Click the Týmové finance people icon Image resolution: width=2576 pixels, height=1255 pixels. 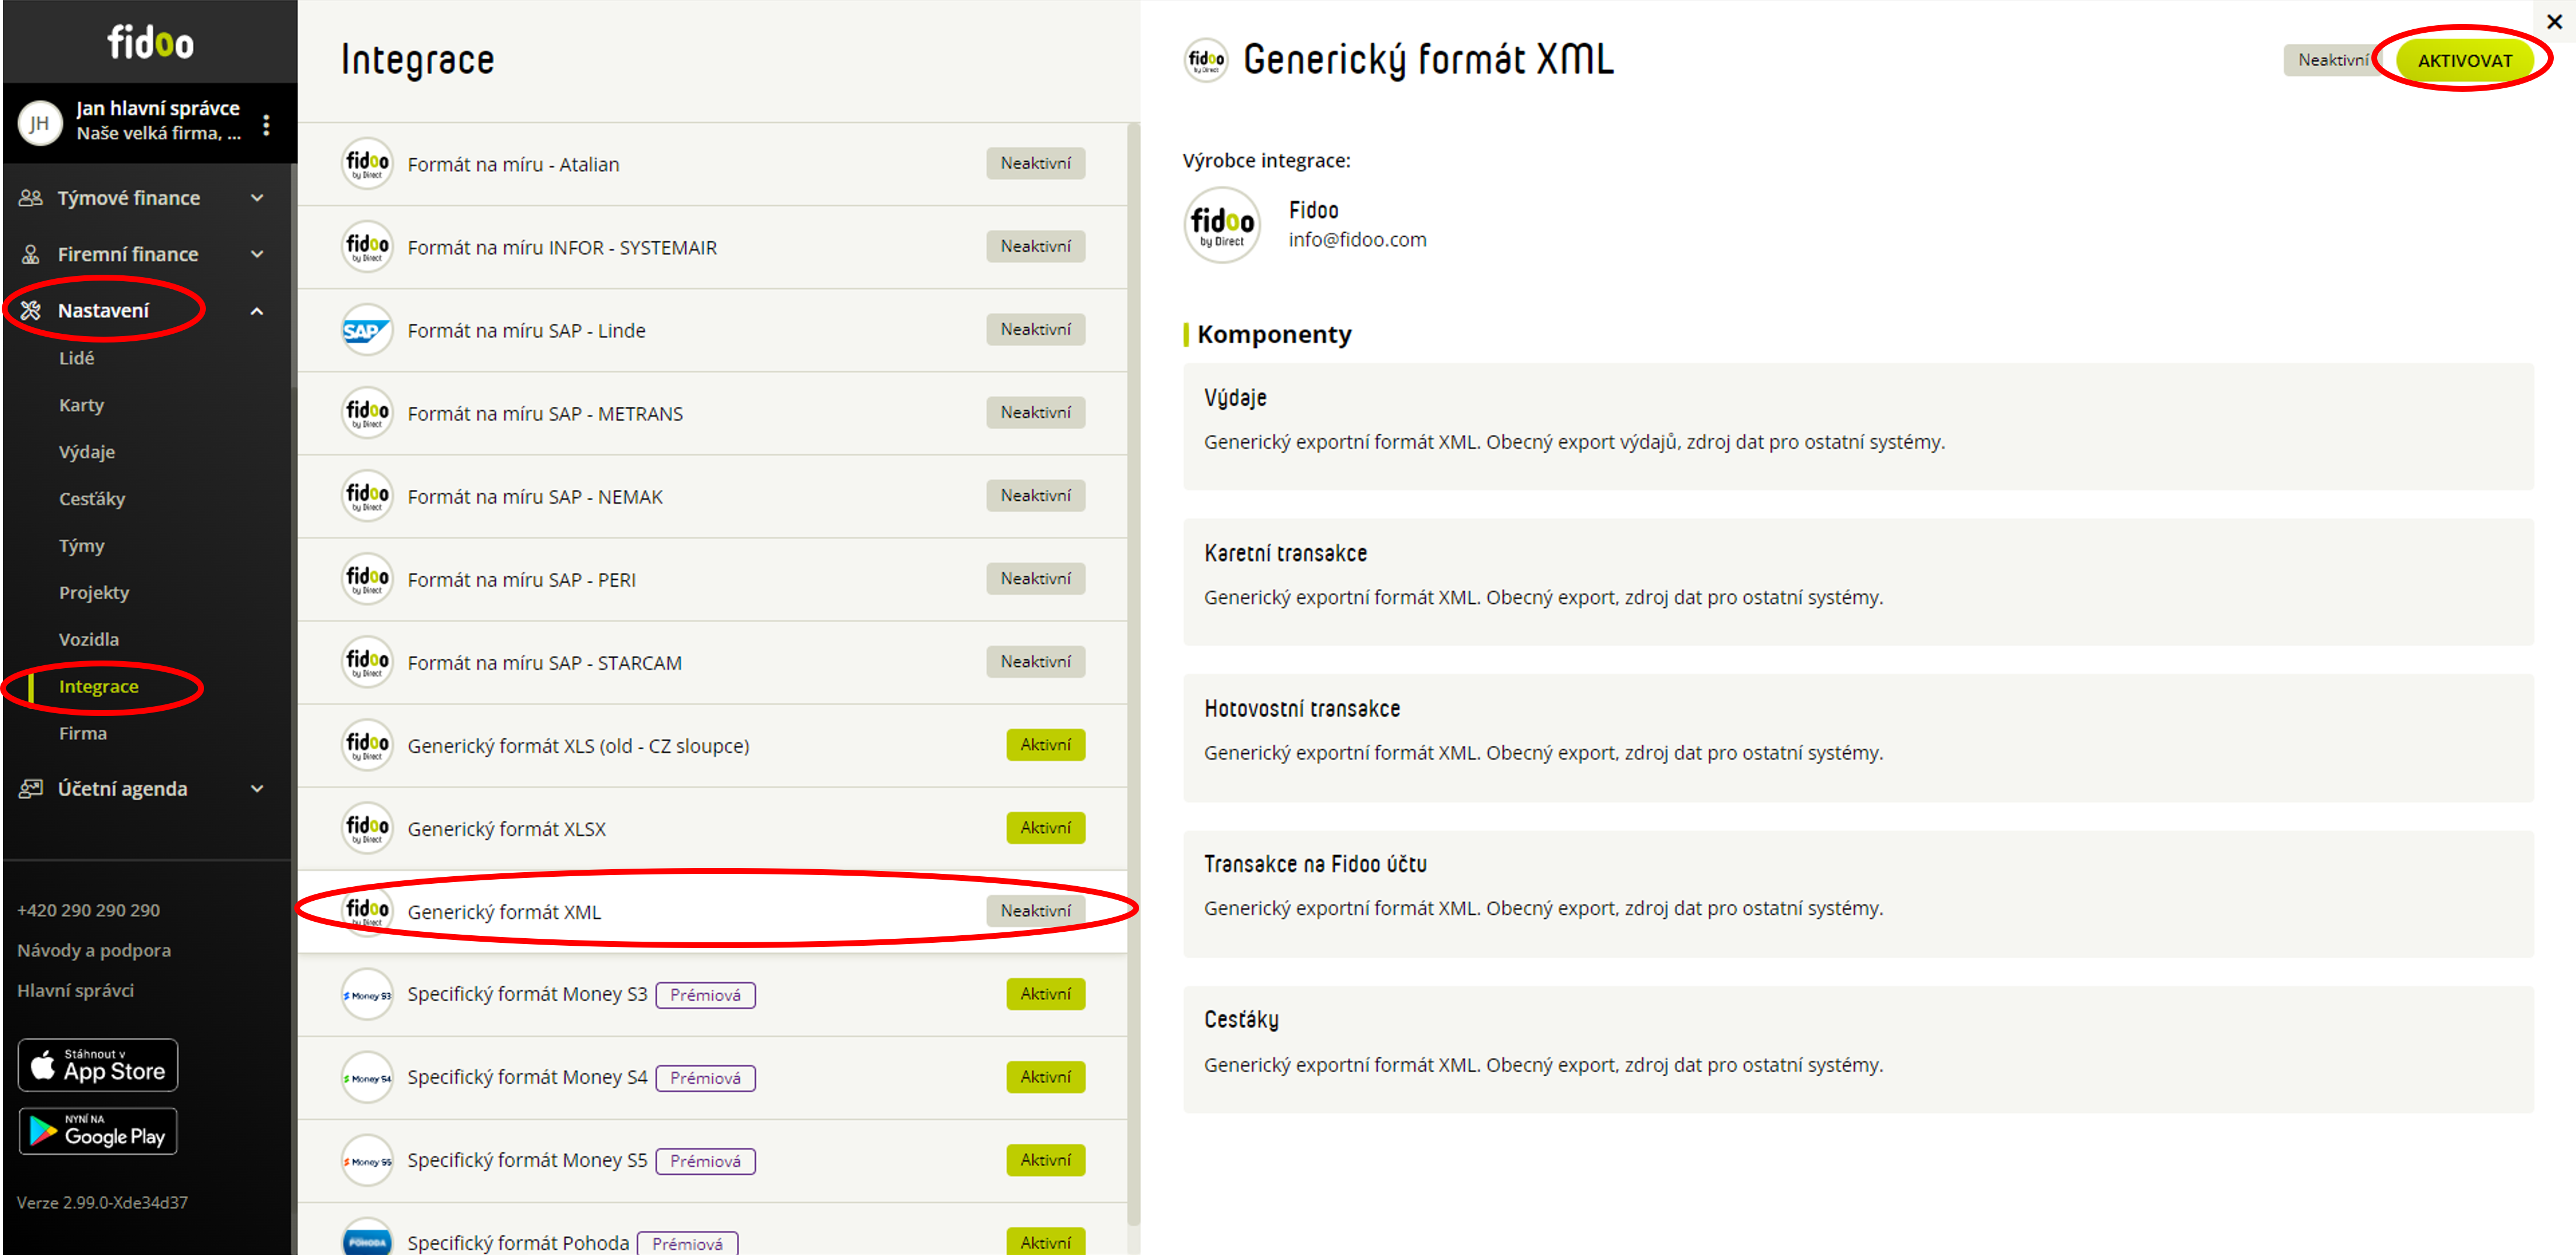(x=30, y=198)
